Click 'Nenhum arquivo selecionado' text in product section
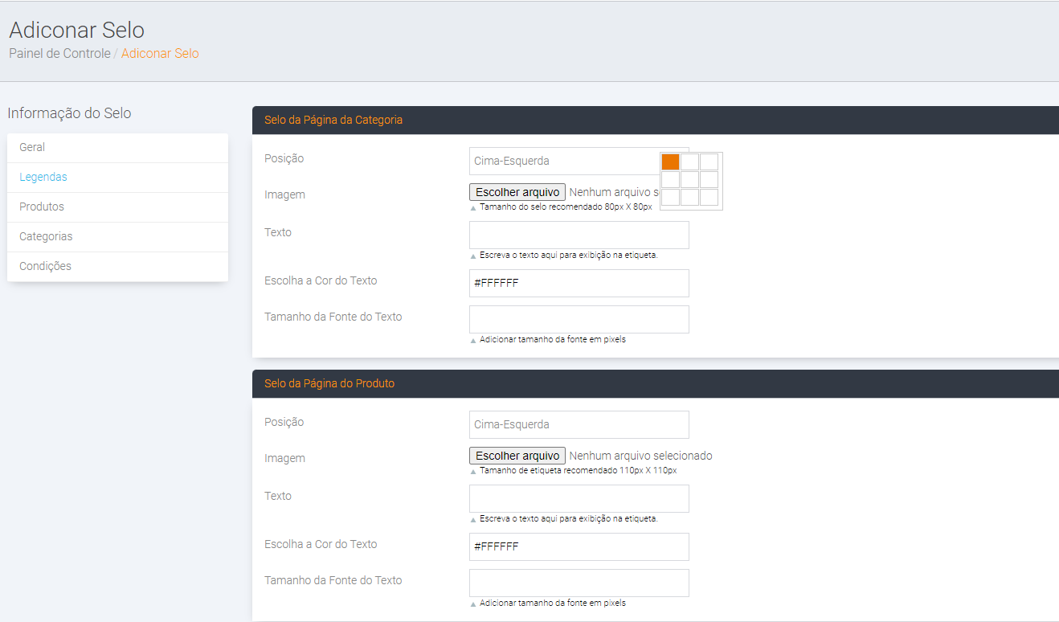1059x622 pixels. pyautogui.click(x=640, y=456)
